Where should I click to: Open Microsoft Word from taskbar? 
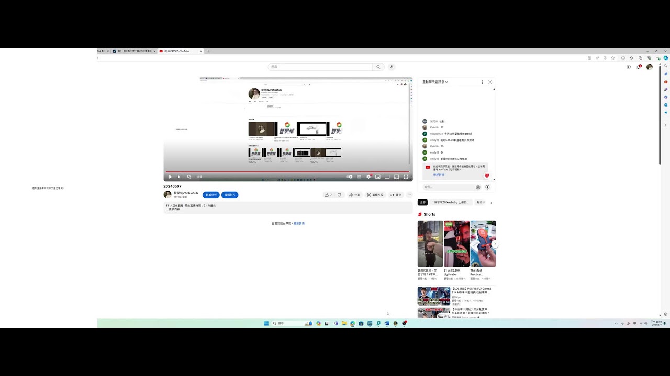[x=387, y=323]
